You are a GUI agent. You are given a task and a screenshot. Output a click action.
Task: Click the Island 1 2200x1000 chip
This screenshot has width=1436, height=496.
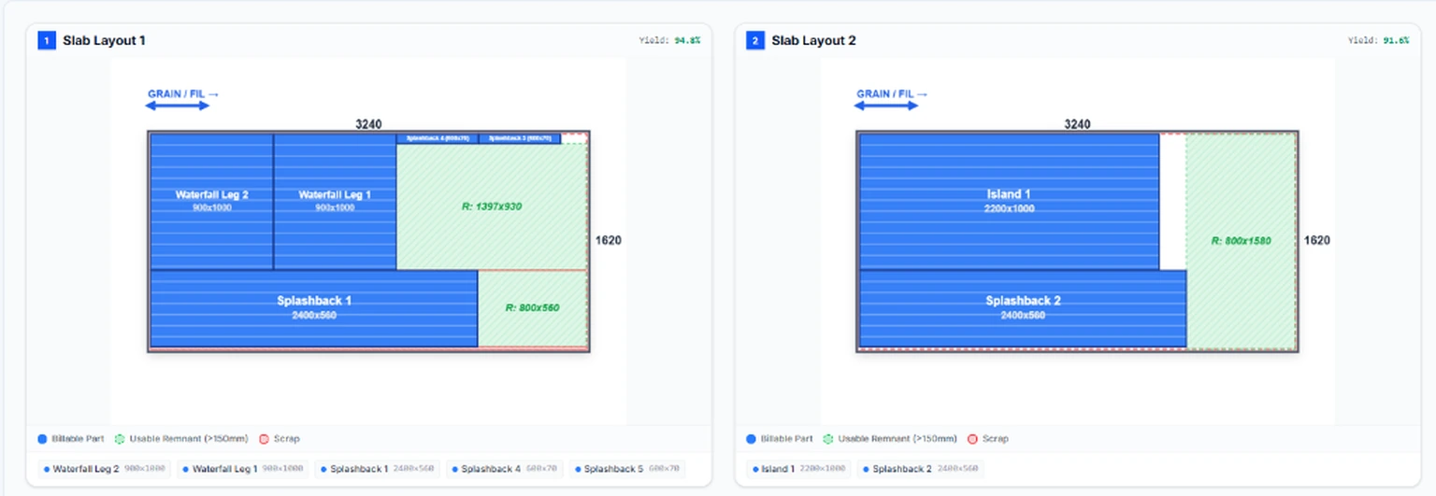click(x=798, y=469)
